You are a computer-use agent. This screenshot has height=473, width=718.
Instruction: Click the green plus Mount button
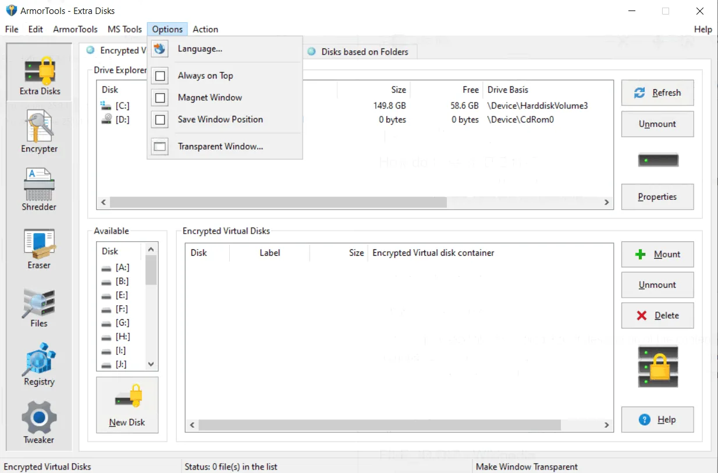(x=657, y=255)
